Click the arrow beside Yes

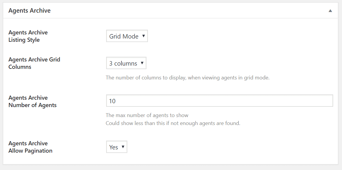(x=123, y=147)
